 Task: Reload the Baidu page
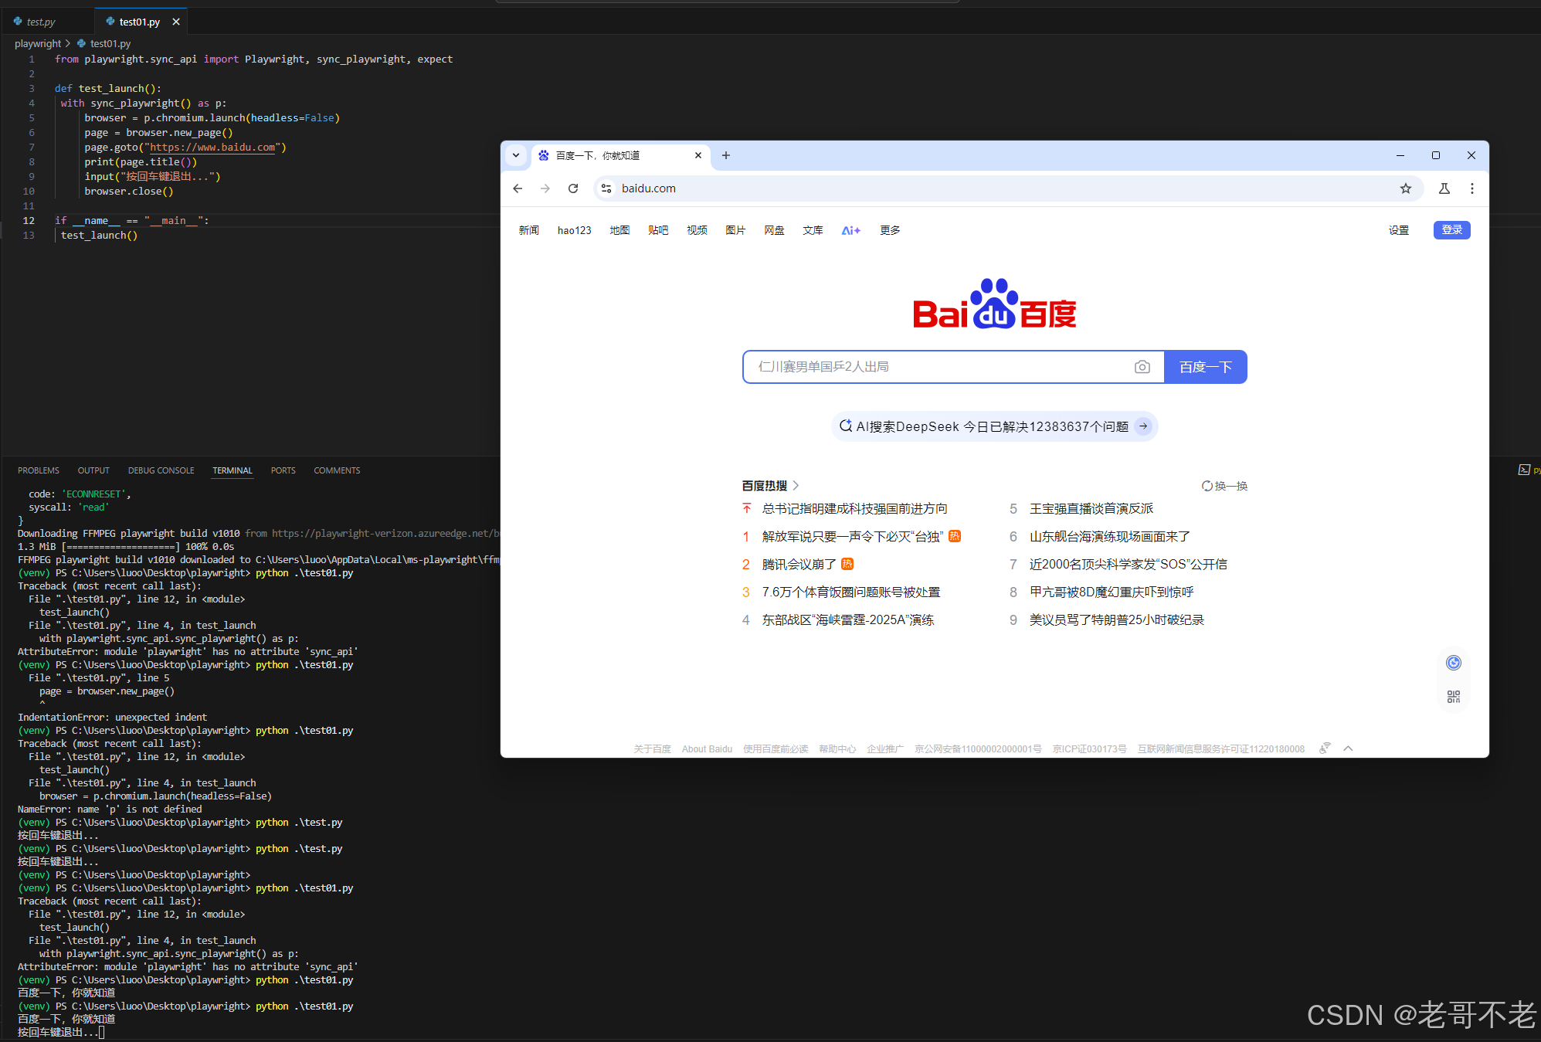coord(573,188)
